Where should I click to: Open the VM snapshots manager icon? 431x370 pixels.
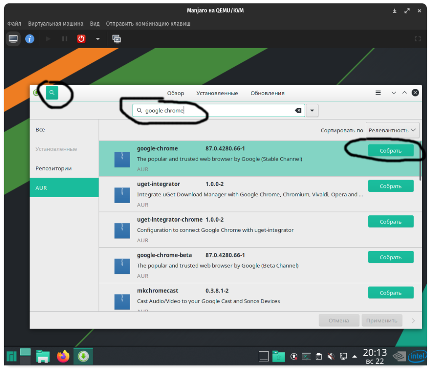click(x=117, y=39)
